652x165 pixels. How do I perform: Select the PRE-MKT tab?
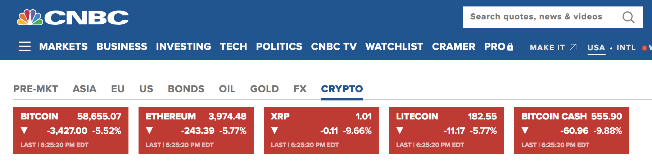point(36,89)
